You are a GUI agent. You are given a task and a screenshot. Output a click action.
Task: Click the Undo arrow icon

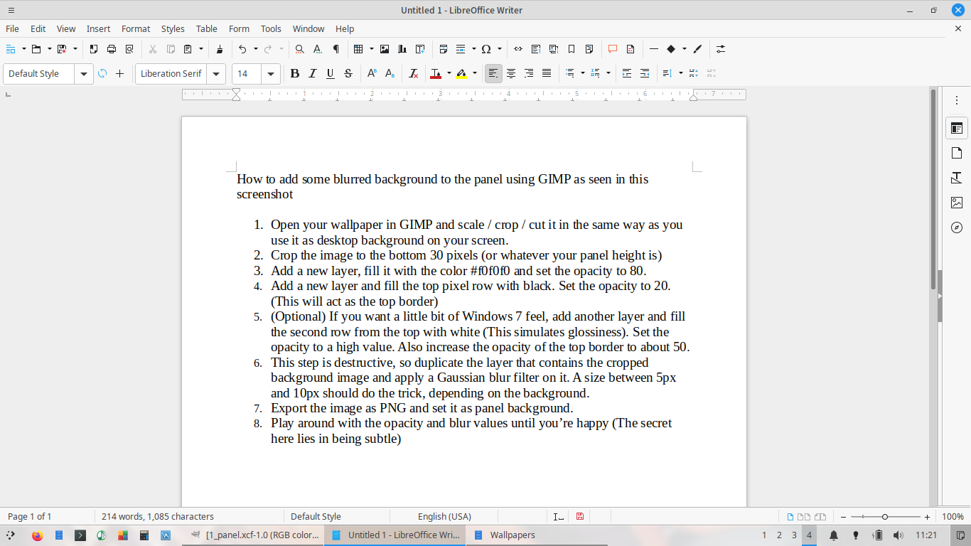coord(242,49)
